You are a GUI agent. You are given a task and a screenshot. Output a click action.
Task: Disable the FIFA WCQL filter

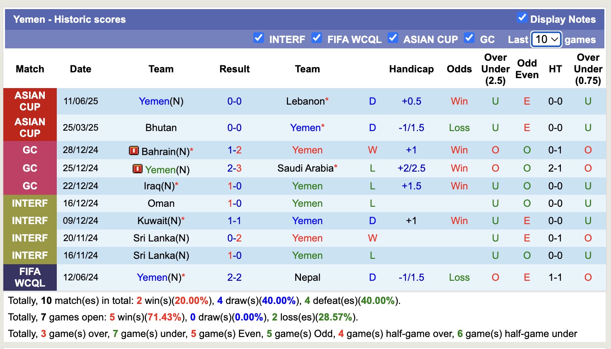[x=317, y=38]
